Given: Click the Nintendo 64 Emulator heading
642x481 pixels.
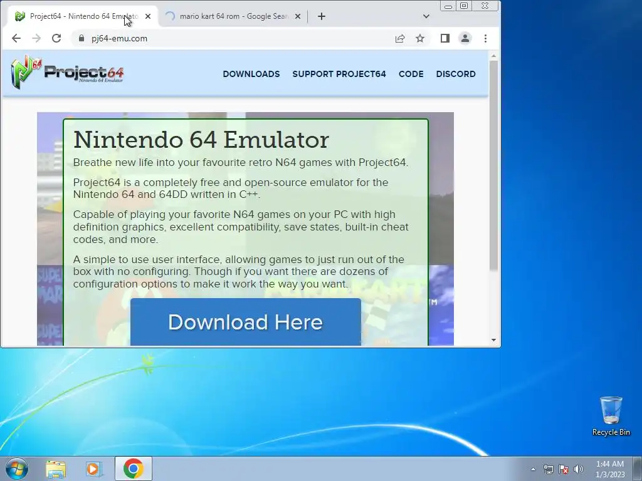Looking at the screenshot, I should point(201,140).
